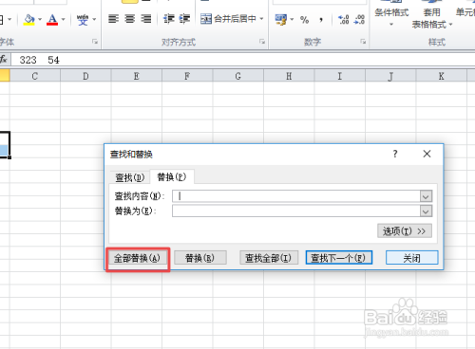This screenshot has width=475, height=349.
Task: Click the accounting number format icon
Action: click(281, 20)
